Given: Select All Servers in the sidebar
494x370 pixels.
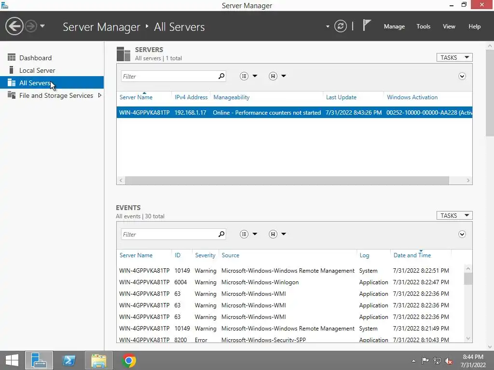Looking at the screenshot, I should (52, 83).
